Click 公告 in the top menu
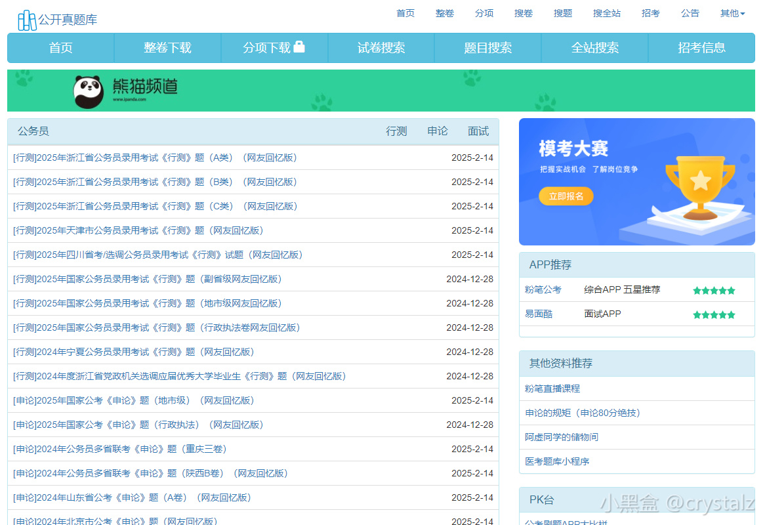This screenshot has height=525, width=765. pos(690,12)
